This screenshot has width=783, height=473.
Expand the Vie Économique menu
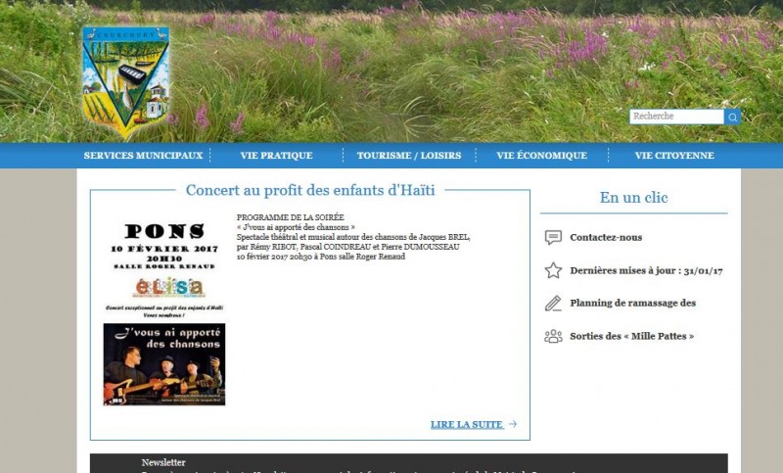point(541,156)
